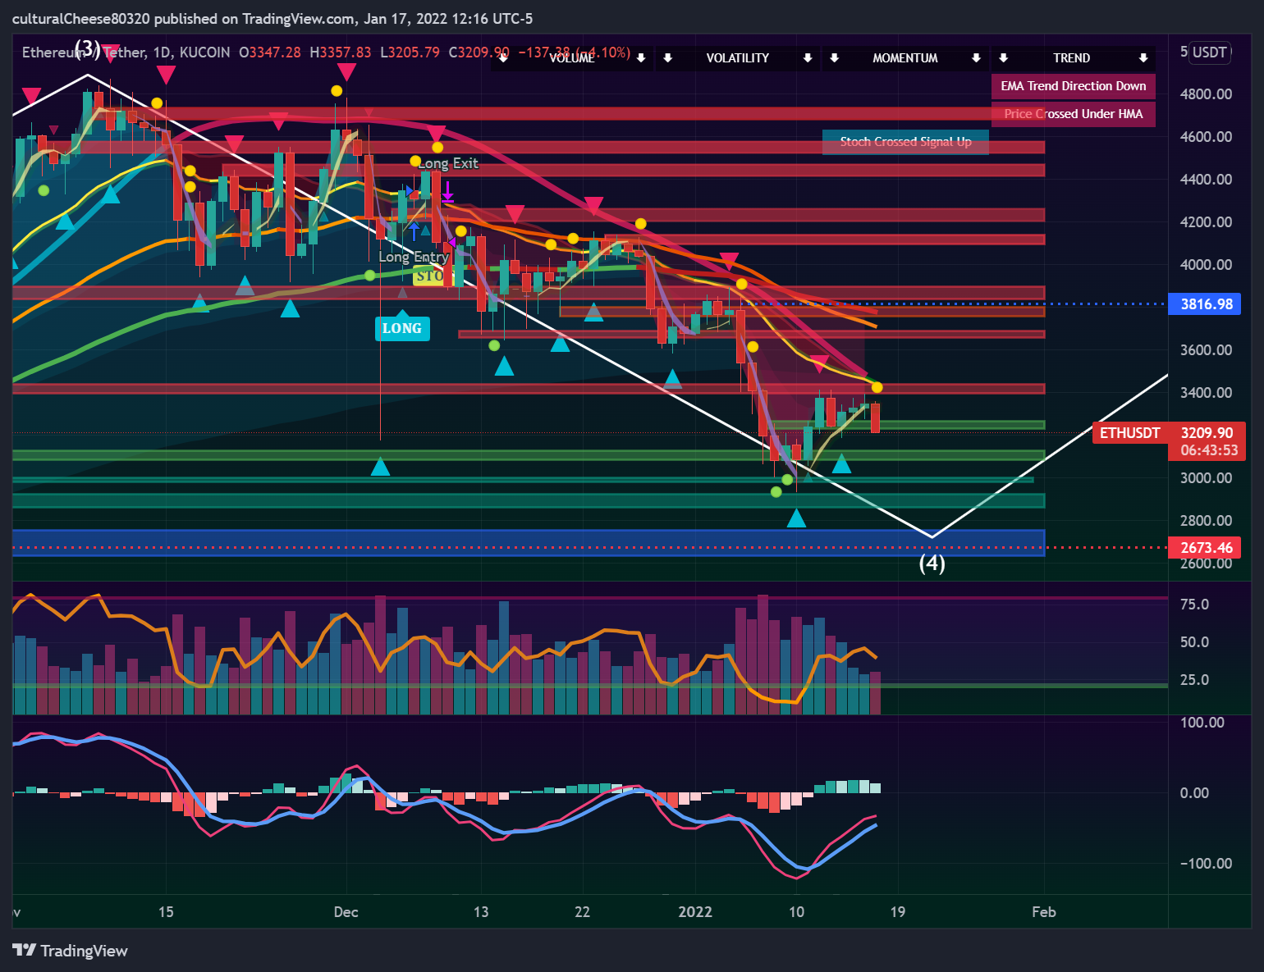The height and width of the screenshot is (972, 1264).
Task: Click the 75.0 oscillator scale label
Action: pos(1194,605)
